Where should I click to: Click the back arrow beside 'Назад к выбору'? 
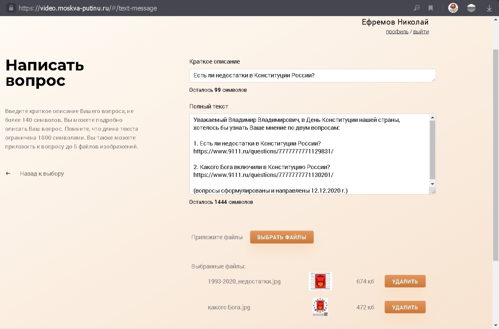[x=8, y=174]
